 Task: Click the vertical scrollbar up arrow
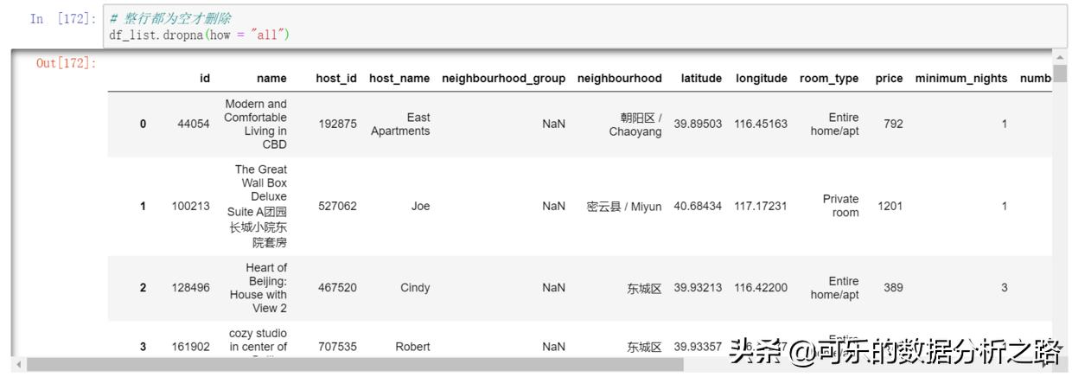(1060, 57)
